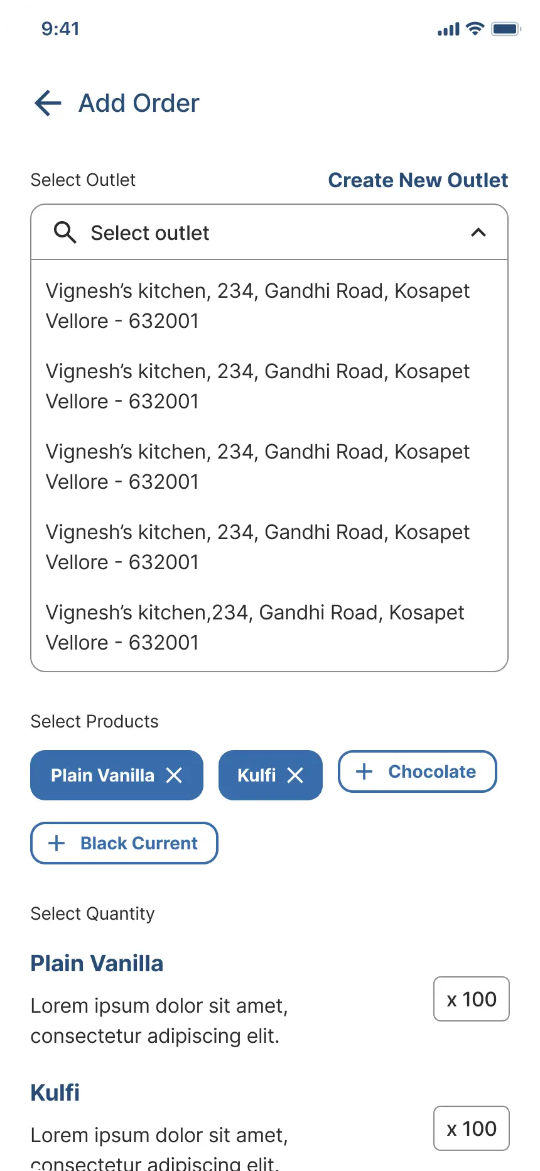Click the x 100 quantity for Kulfi
Image resolution: width=540 pixels, height=1171 pixels.
point(471,1128)
